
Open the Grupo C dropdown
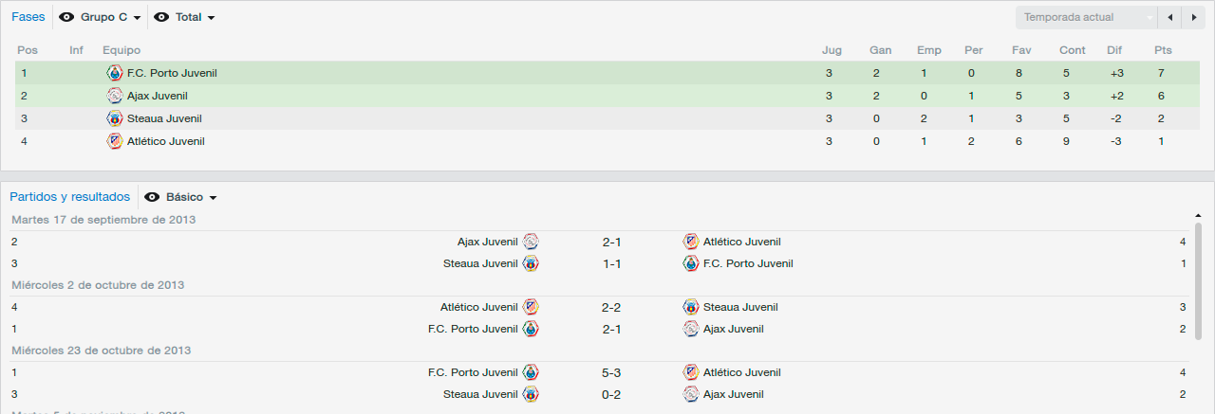click(111, 17)
